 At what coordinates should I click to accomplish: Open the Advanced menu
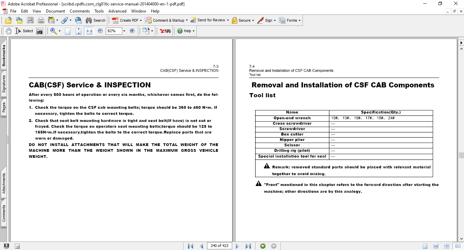117,11
